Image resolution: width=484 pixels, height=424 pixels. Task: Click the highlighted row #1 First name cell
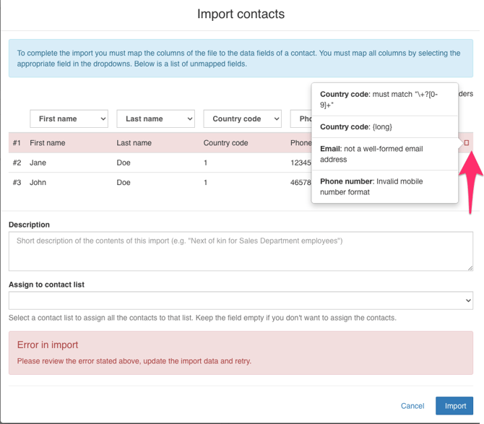coord(48,143)
